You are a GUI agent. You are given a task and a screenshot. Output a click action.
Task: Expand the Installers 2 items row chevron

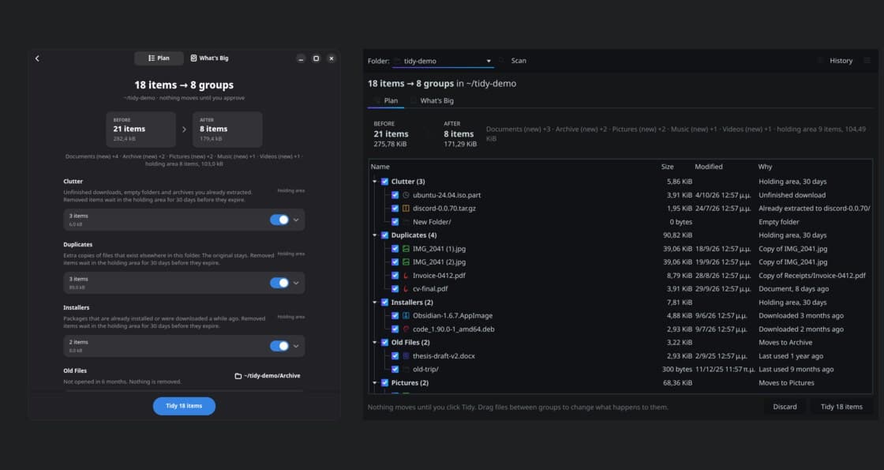coord(296,346)
